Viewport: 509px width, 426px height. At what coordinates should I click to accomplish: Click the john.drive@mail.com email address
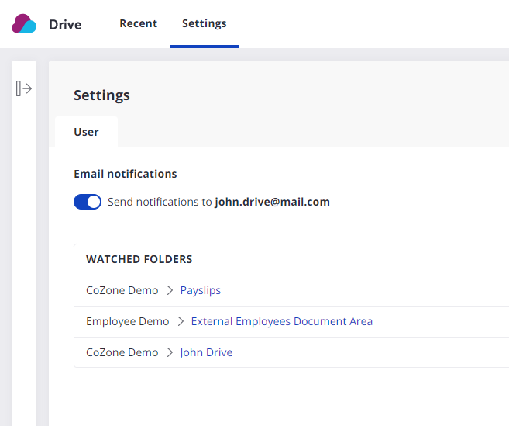[x=273, y=202]
